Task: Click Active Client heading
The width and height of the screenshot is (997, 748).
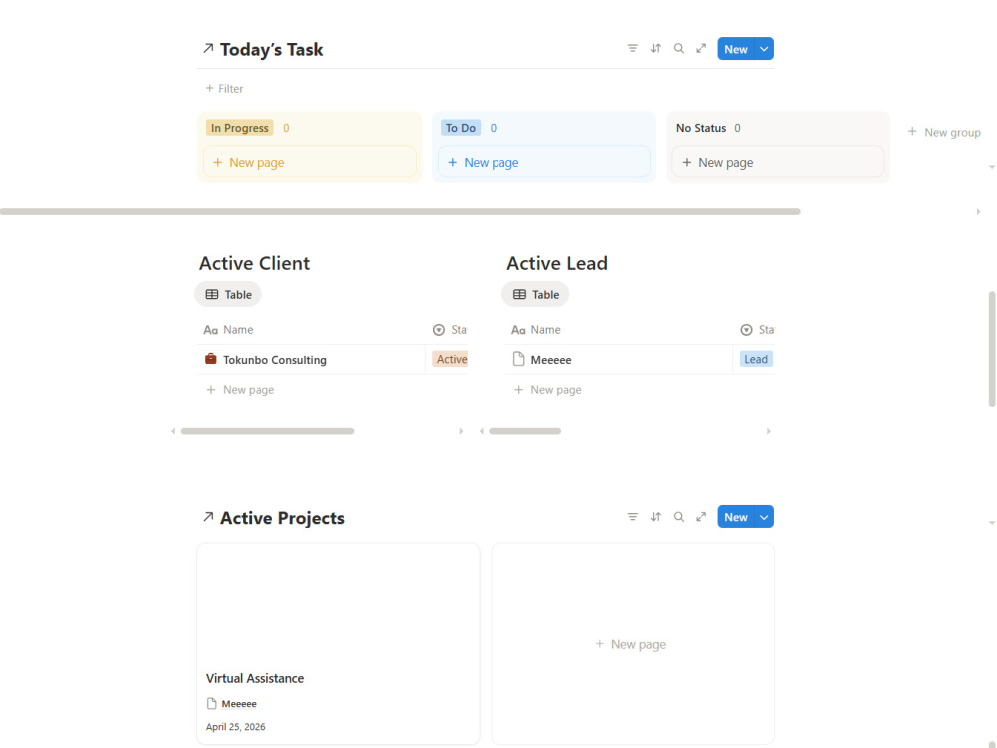Action: click(254, 263)
